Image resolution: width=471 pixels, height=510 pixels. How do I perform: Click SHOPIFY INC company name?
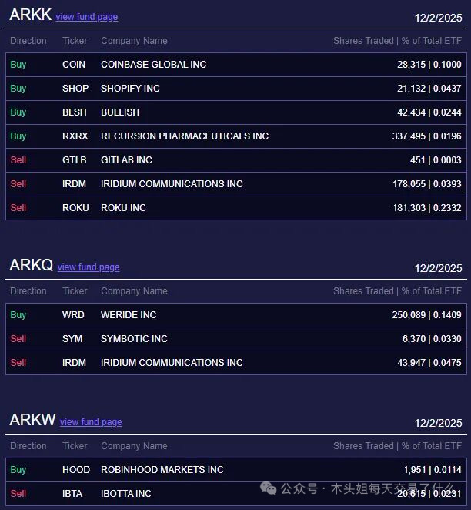[130, 88]
